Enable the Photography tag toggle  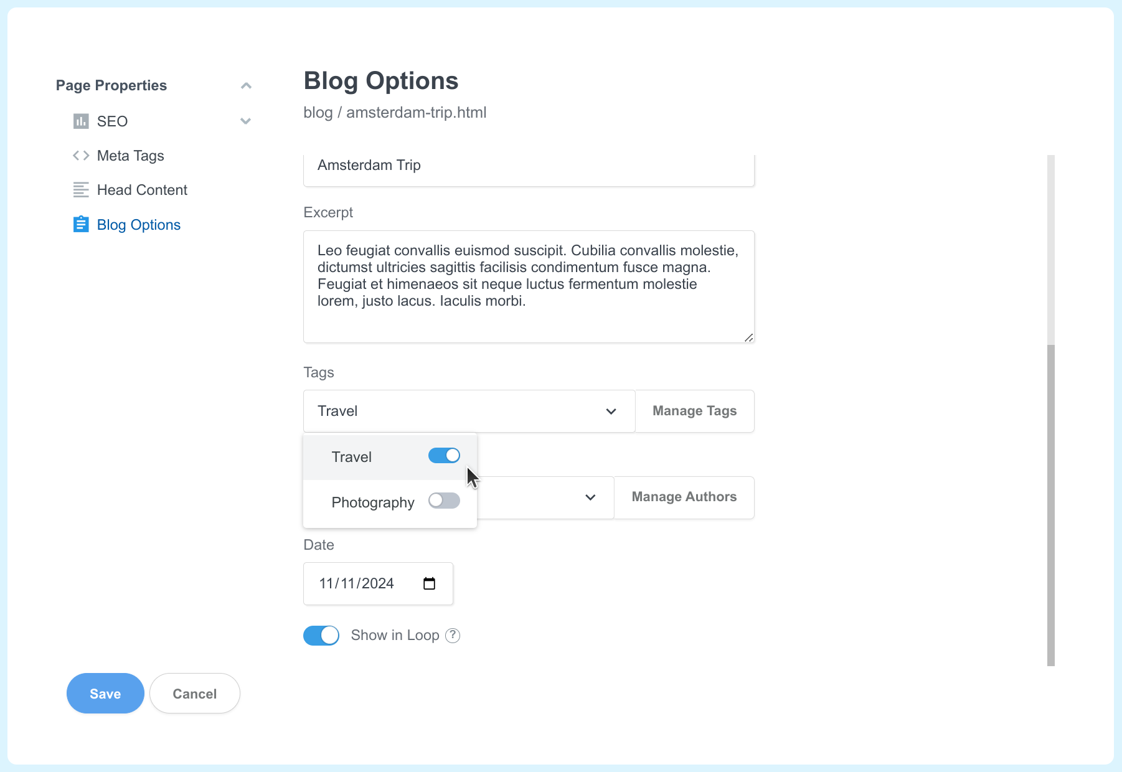444,501
